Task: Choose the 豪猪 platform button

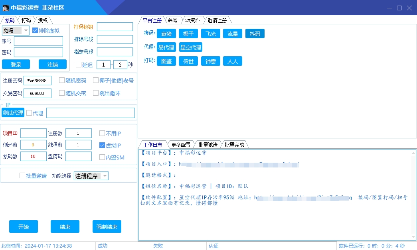Action: [166, 34]
